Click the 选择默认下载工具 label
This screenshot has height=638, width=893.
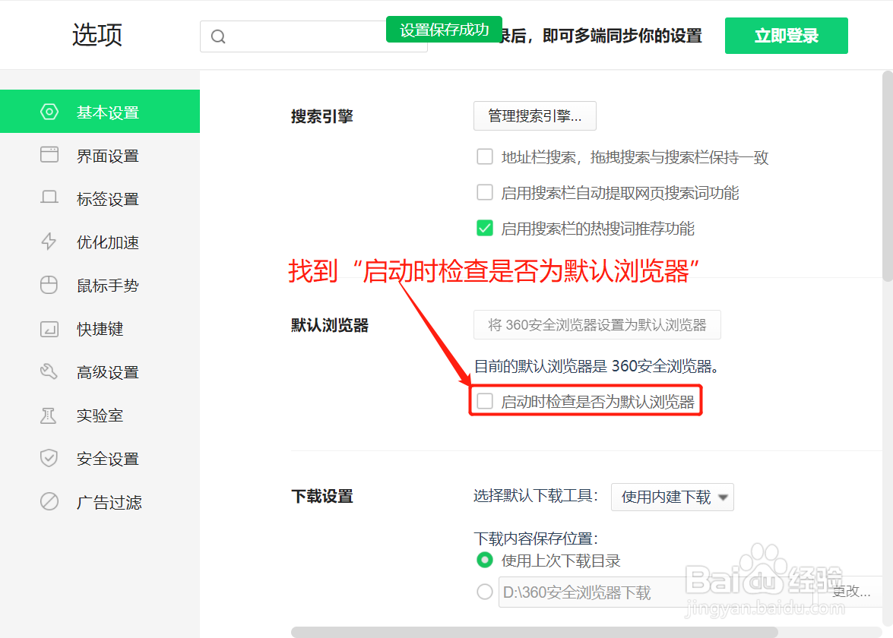click(x=535, y=496)
